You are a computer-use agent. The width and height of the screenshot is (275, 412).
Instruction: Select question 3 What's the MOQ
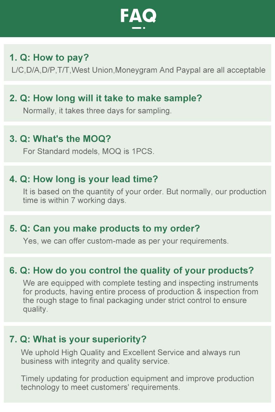[x=60, y=139]
